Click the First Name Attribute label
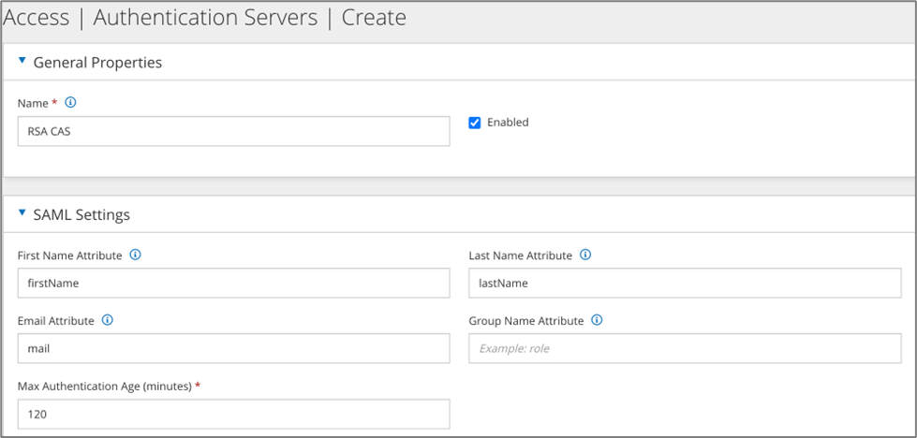This screenshot has width=917, height=438. [70, 255]
